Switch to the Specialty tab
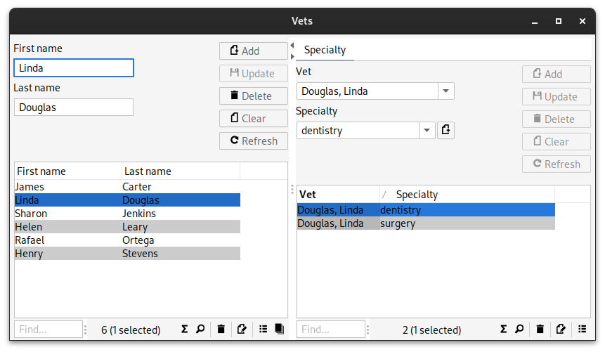 tap(325, 50)
